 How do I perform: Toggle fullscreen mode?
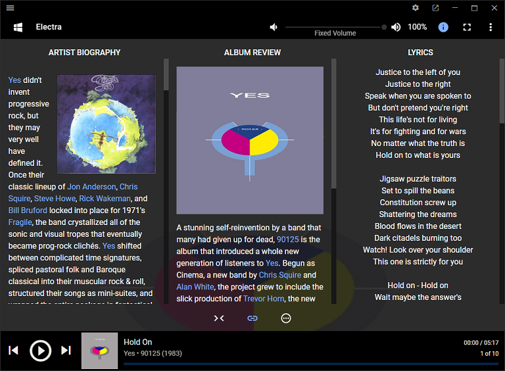[467, 27]
